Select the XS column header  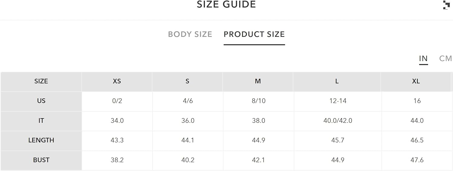[117, 81]
